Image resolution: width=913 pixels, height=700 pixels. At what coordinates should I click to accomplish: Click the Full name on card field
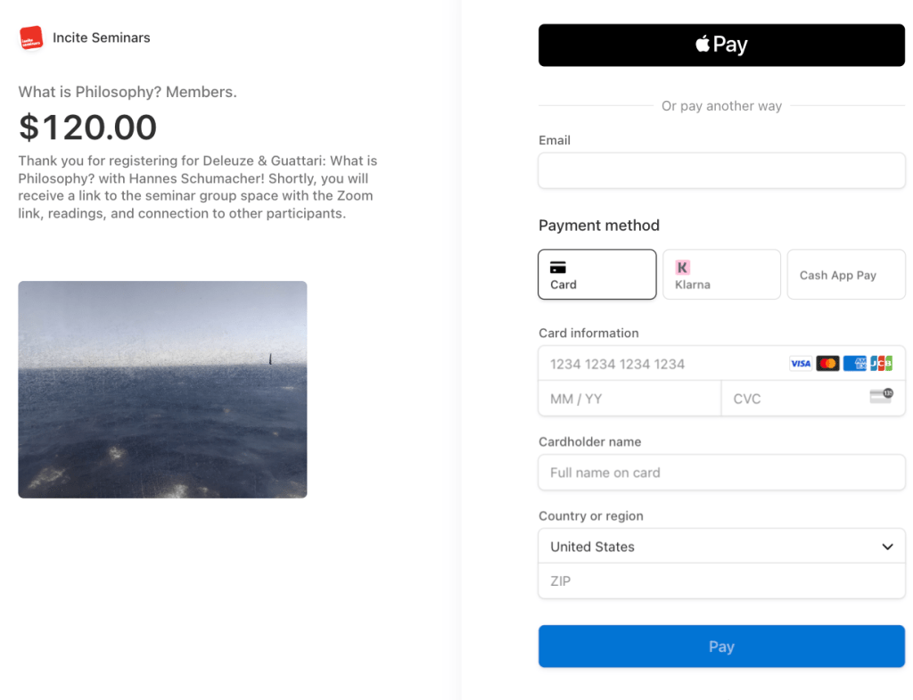tap(721, 473)
